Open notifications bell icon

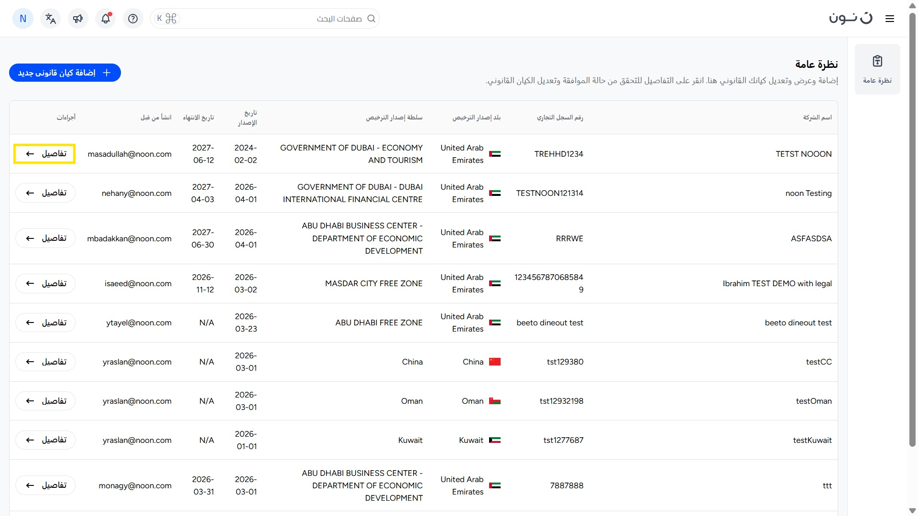pyautogui.click(x=106, y=19)
